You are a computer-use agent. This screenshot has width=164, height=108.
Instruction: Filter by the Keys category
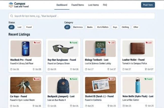click(x=115, y=27)
